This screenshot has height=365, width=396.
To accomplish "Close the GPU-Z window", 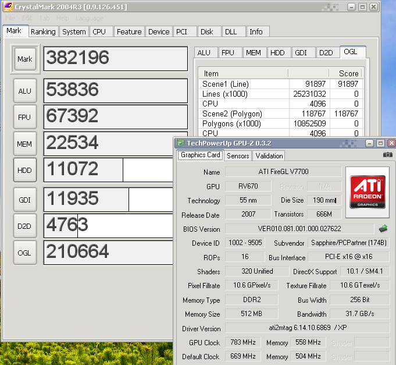I will pos(391,143).
